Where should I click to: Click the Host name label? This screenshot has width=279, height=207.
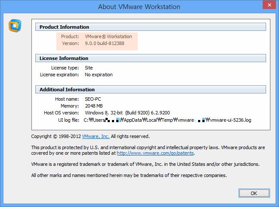pyautogui.click(x=67, y=99)
